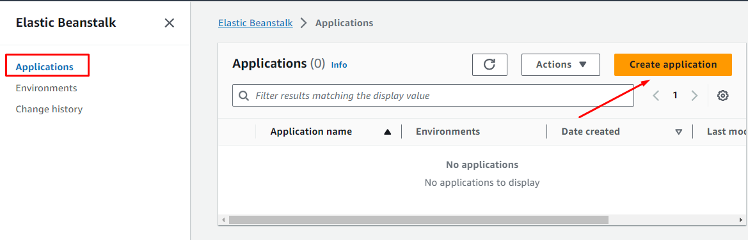Sort ascending by Application name arrow
The image size is (748, 240).
coord(387,132)
